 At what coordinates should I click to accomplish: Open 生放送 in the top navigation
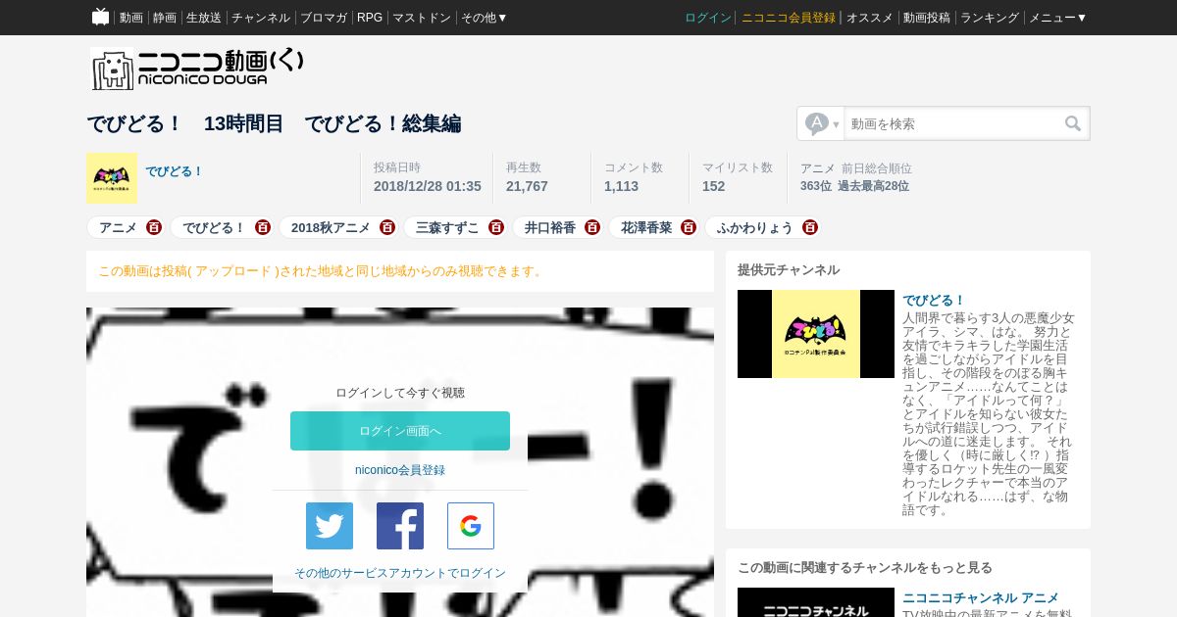pos(204,18)
